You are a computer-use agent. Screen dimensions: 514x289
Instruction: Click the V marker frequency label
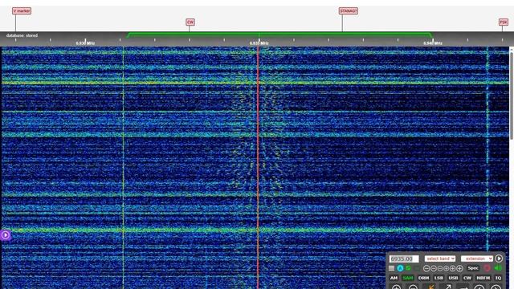(x=22, y=11)
